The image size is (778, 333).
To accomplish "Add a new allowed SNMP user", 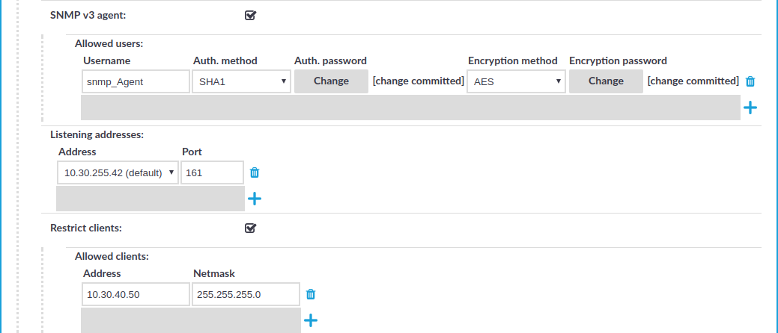I will pyautogui.click(x=750, y=108).
